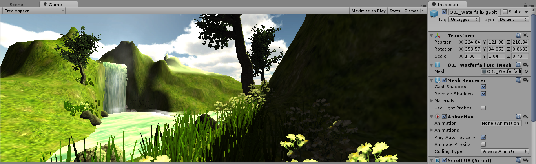
Task: Uncheck Cast Shadows
Action: pyautogui.click(x=483, y=87)
